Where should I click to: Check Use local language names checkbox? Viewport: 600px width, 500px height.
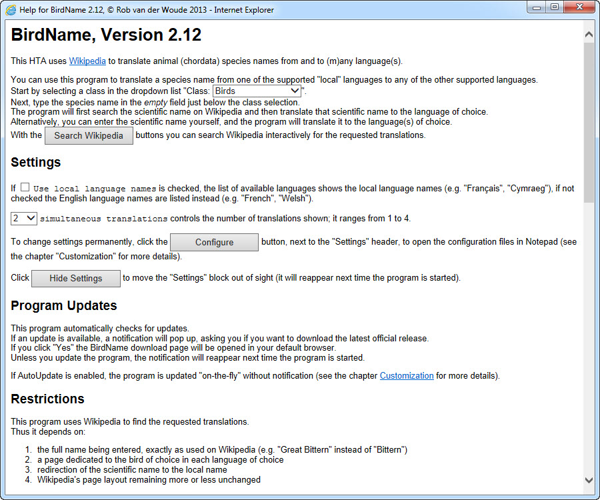point(25,187)
